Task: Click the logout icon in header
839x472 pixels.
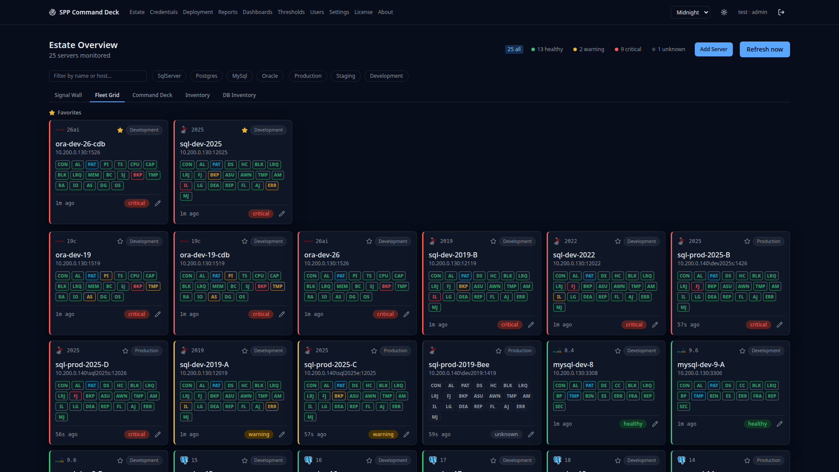Action: (x=781, y=12)
